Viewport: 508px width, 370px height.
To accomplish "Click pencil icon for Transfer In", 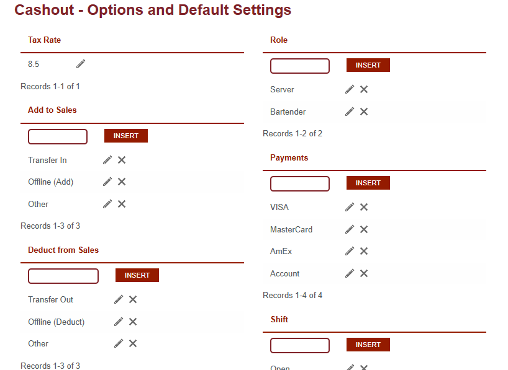I will pyautogui.click(x=107, y=160).
